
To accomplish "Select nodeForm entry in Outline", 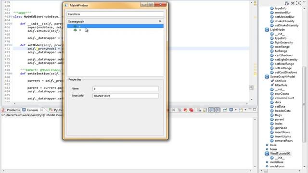I will 277,167.
